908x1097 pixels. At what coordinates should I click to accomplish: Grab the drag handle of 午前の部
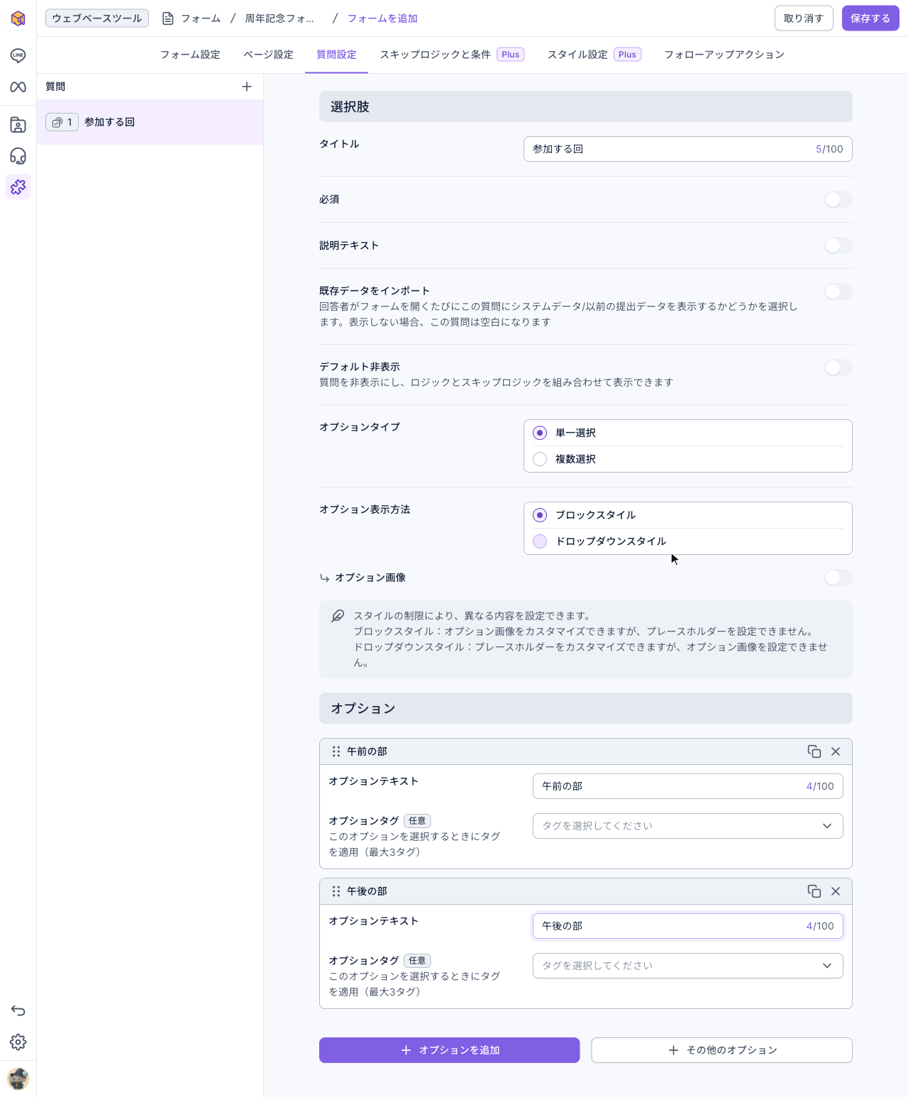click(x=336, y=751)
